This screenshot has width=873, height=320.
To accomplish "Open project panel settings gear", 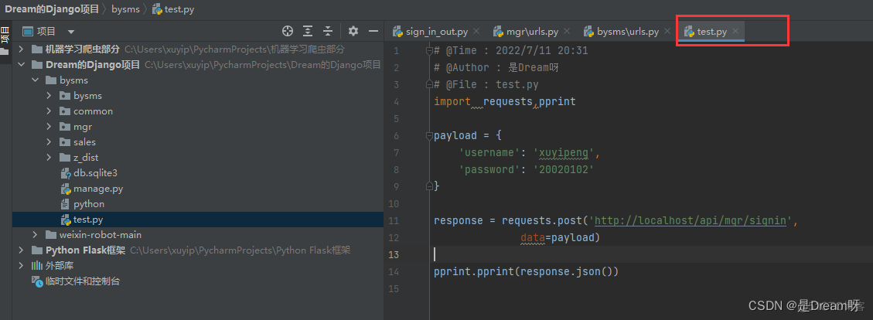I will 353,31.
